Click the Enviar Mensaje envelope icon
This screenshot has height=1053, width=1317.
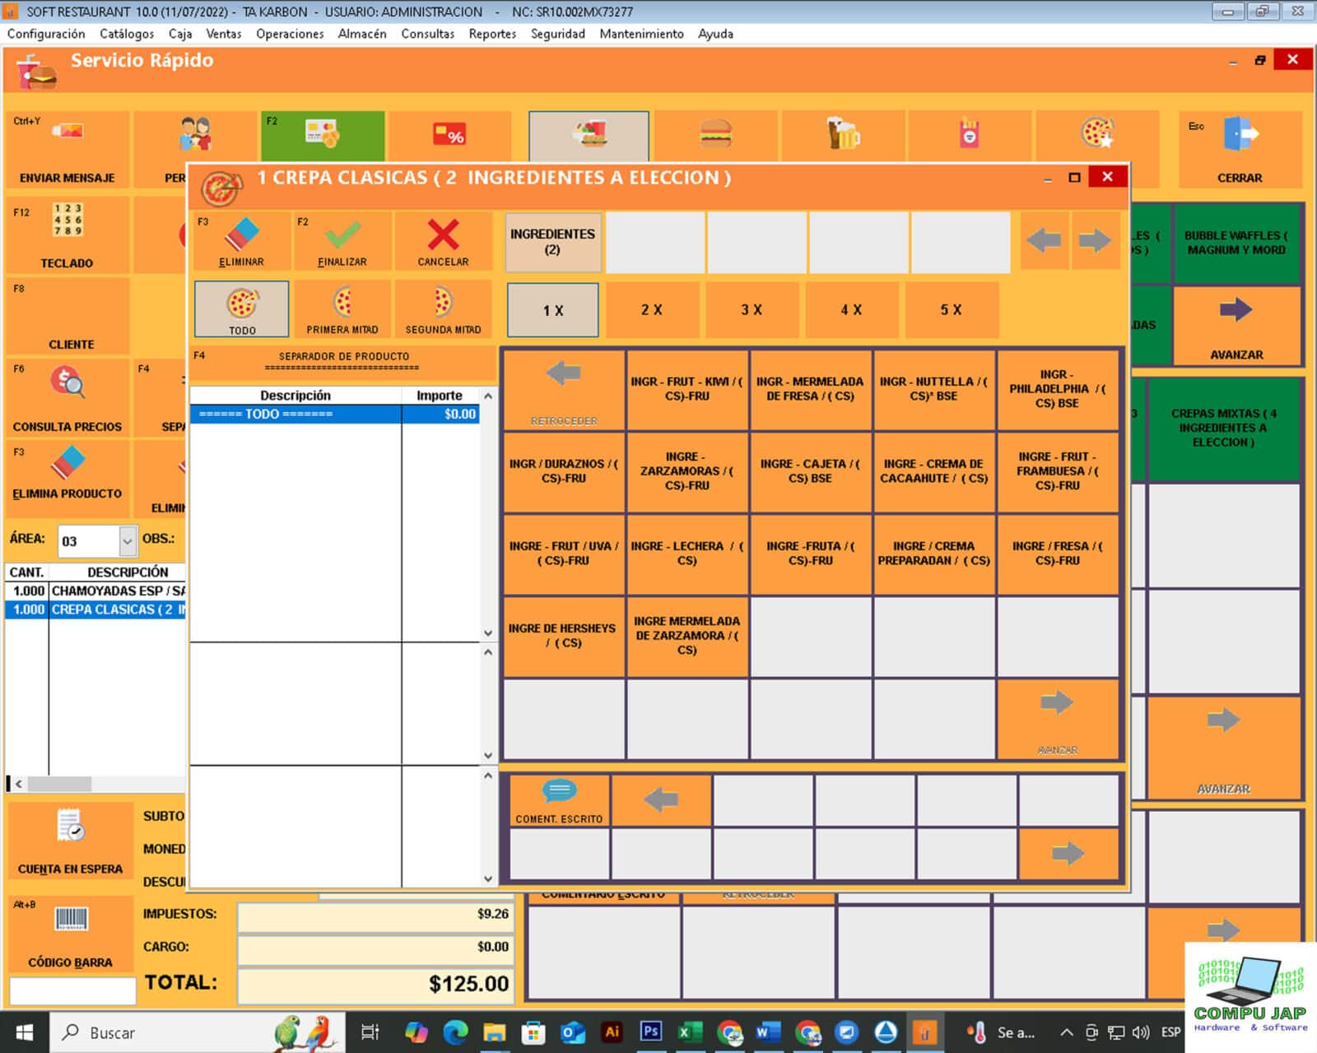point(67,131)
